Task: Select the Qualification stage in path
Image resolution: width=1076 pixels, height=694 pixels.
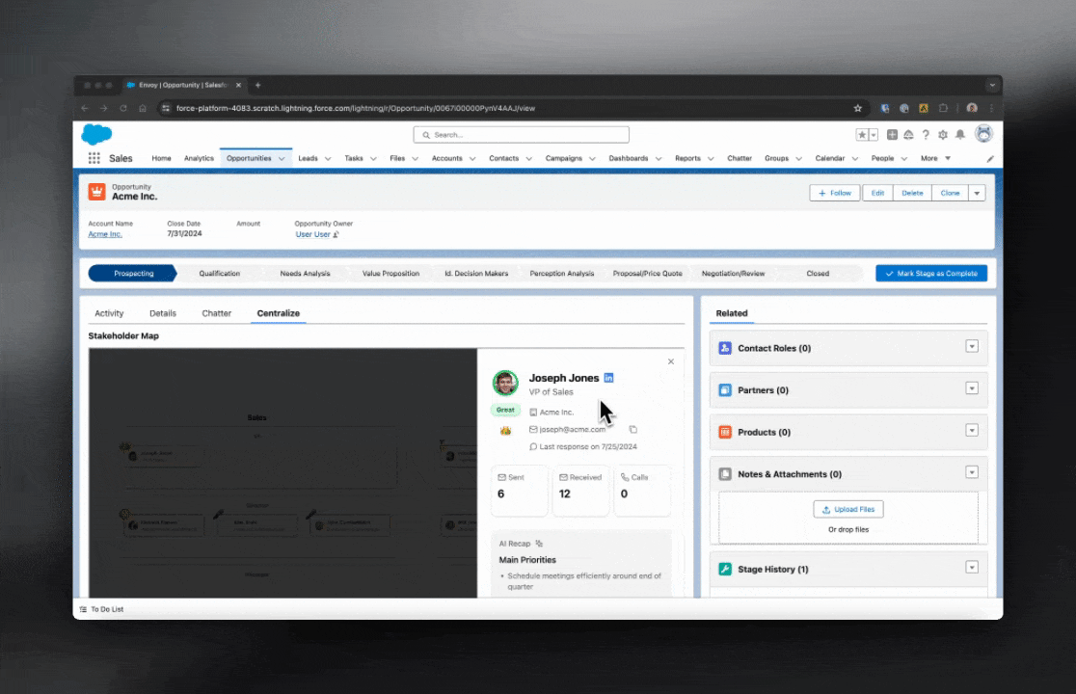Action: (220, 273)
